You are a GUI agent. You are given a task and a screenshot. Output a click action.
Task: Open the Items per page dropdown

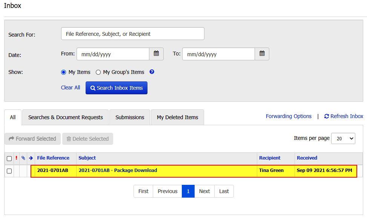pos(343,138)
